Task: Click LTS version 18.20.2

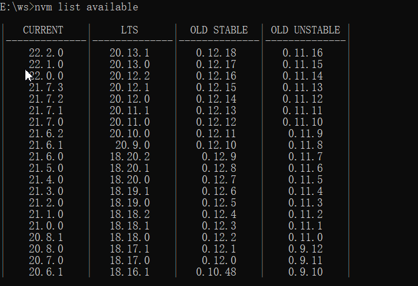Action: coord(130,156)
